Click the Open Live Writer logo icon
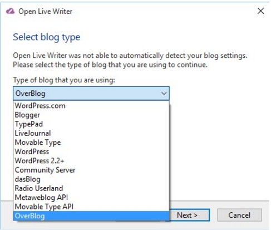Image resolution: width=271 pixels, height=230 pixels. [x=10, y=11]
